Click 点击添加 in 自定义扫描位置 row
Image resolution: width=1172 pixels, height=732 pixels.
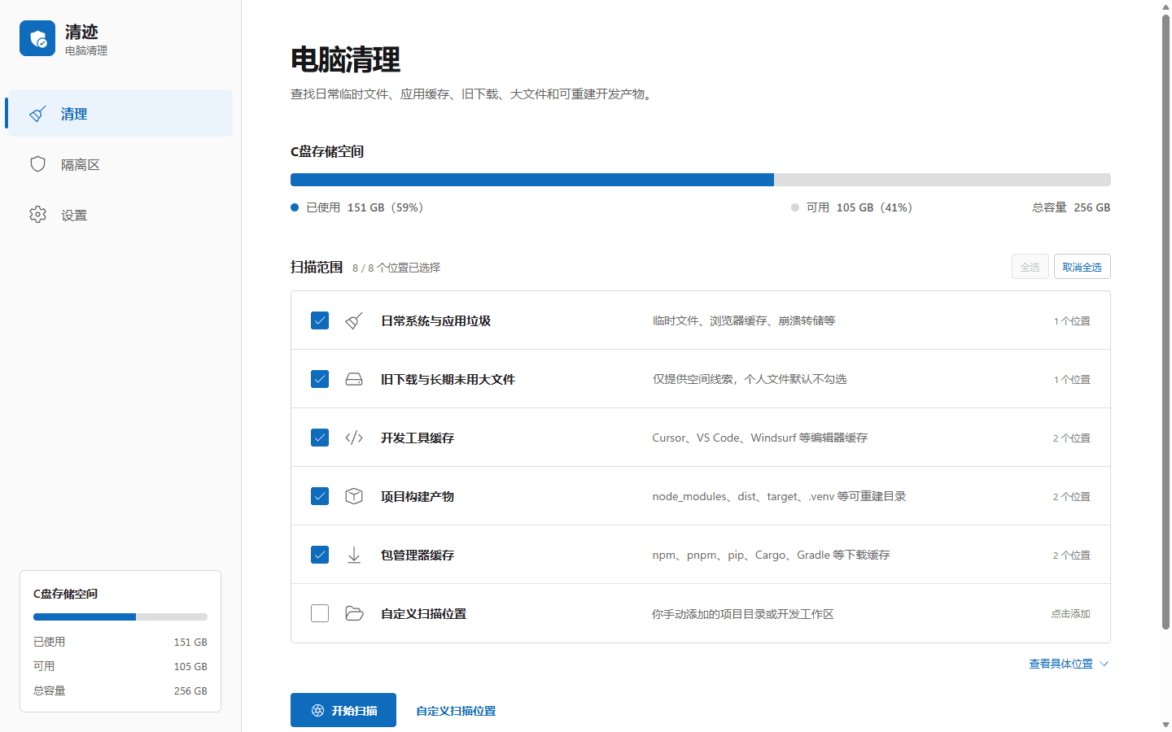click(1070, 614)
